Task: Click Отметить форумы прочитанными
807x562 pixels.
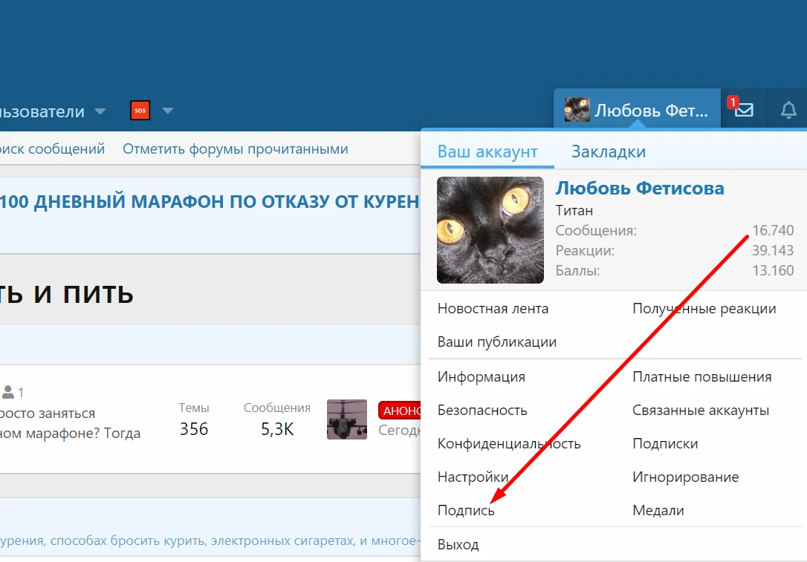Action: (236, 148)
